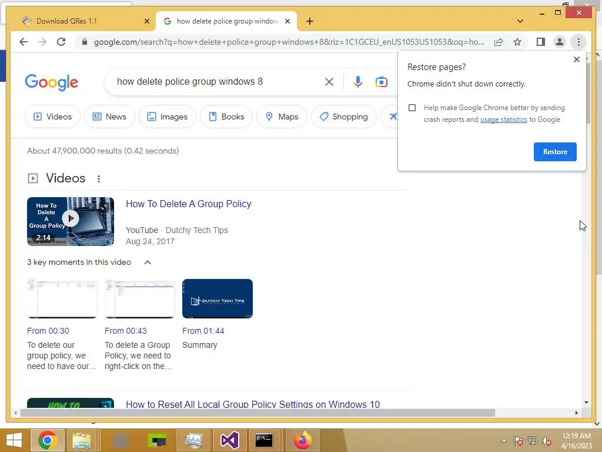Open File Explorer from taskbar
The height and width of the screenshot is (452, 602).
tap(81, 440)
